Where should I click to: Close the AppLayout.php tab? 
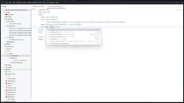[x=45, y=7]
